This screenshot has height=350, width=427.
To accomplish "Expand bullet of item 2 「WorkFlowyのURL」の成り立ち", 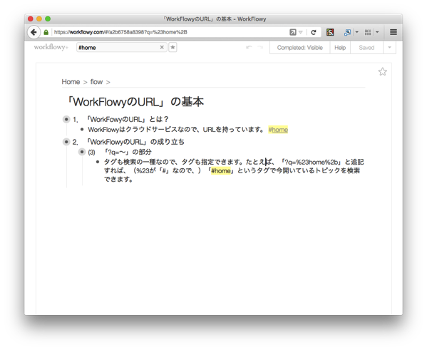I will (x=66, y=142).
